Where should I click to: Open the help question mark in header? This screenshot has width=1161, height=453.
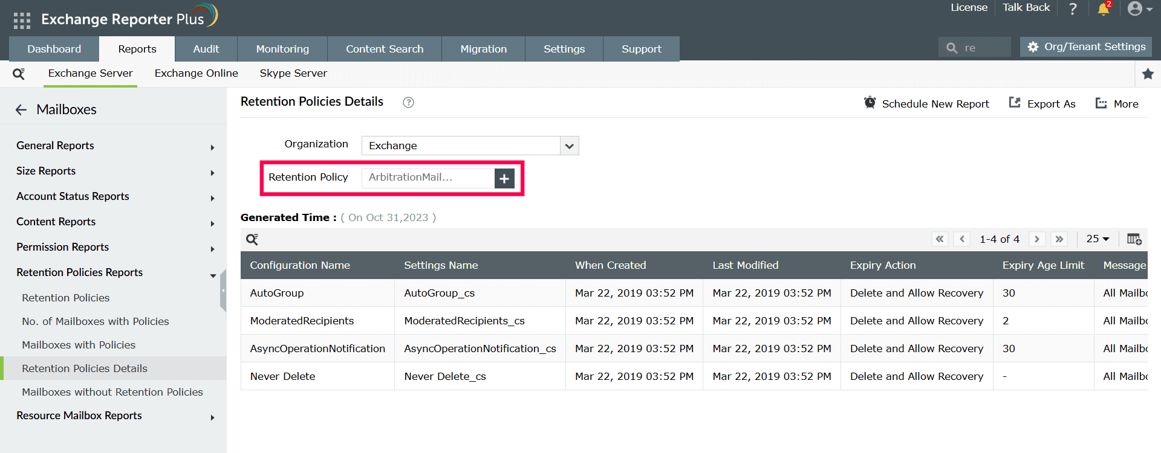coord(1073,8)
